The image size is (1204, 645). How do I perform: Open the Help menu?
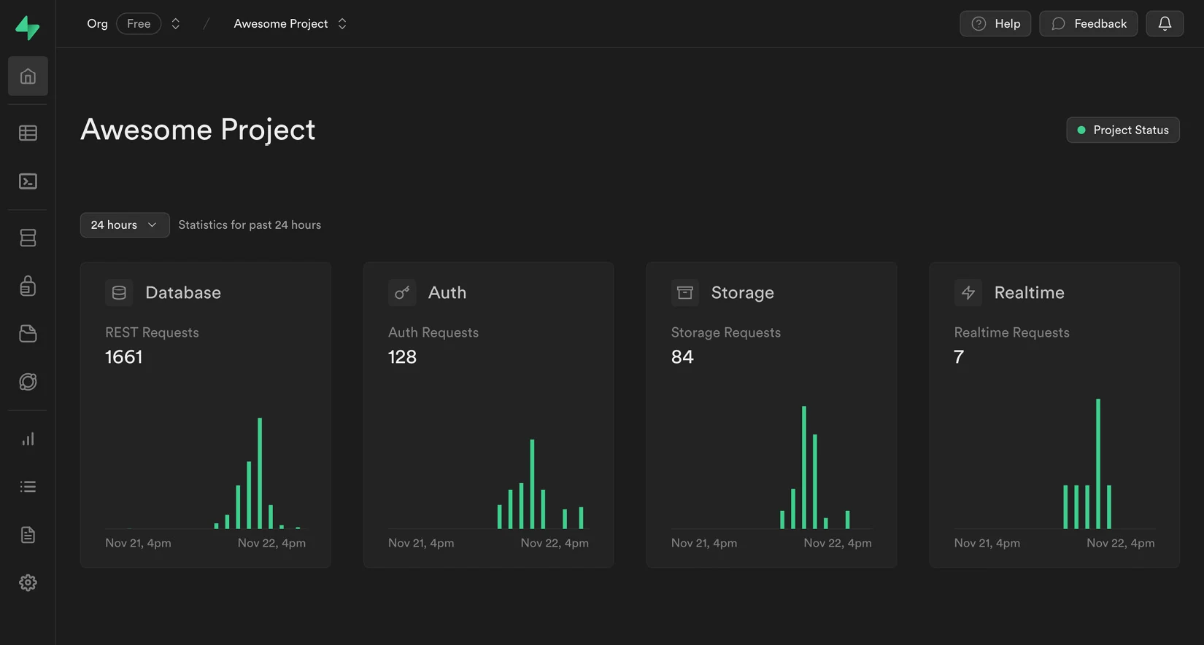[x=995, y=23]
